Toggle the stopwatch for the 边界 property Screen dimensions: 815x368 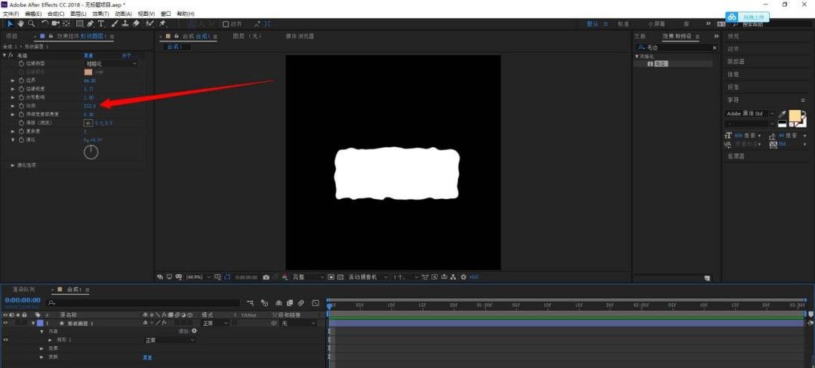(x=21, y=80)
